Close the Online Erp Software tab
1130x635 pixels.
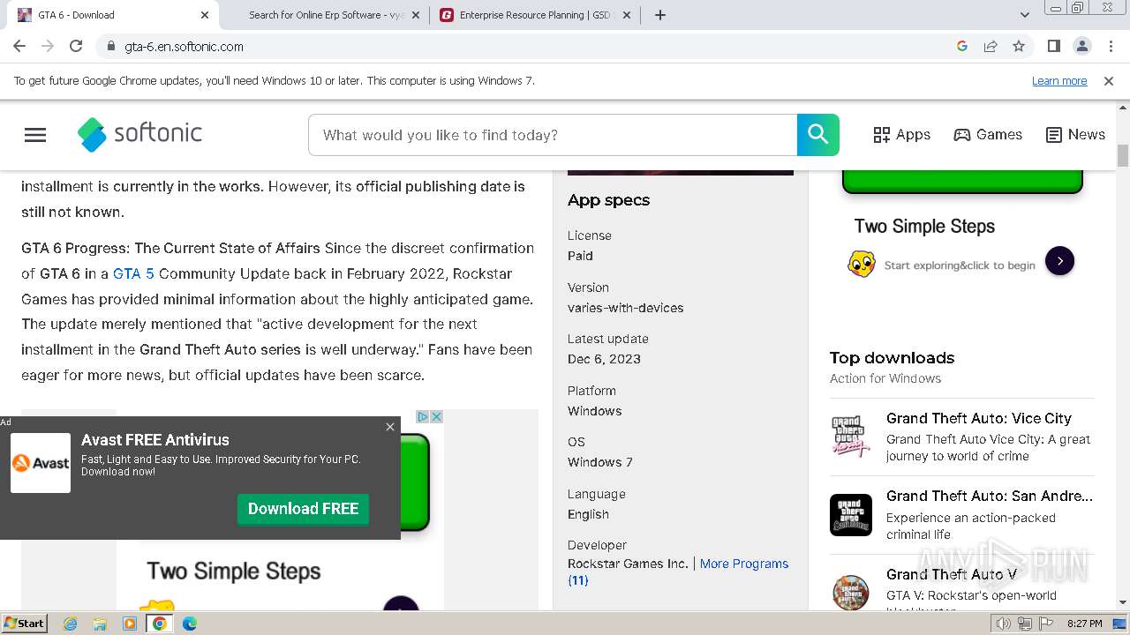(x=416, y=15)
